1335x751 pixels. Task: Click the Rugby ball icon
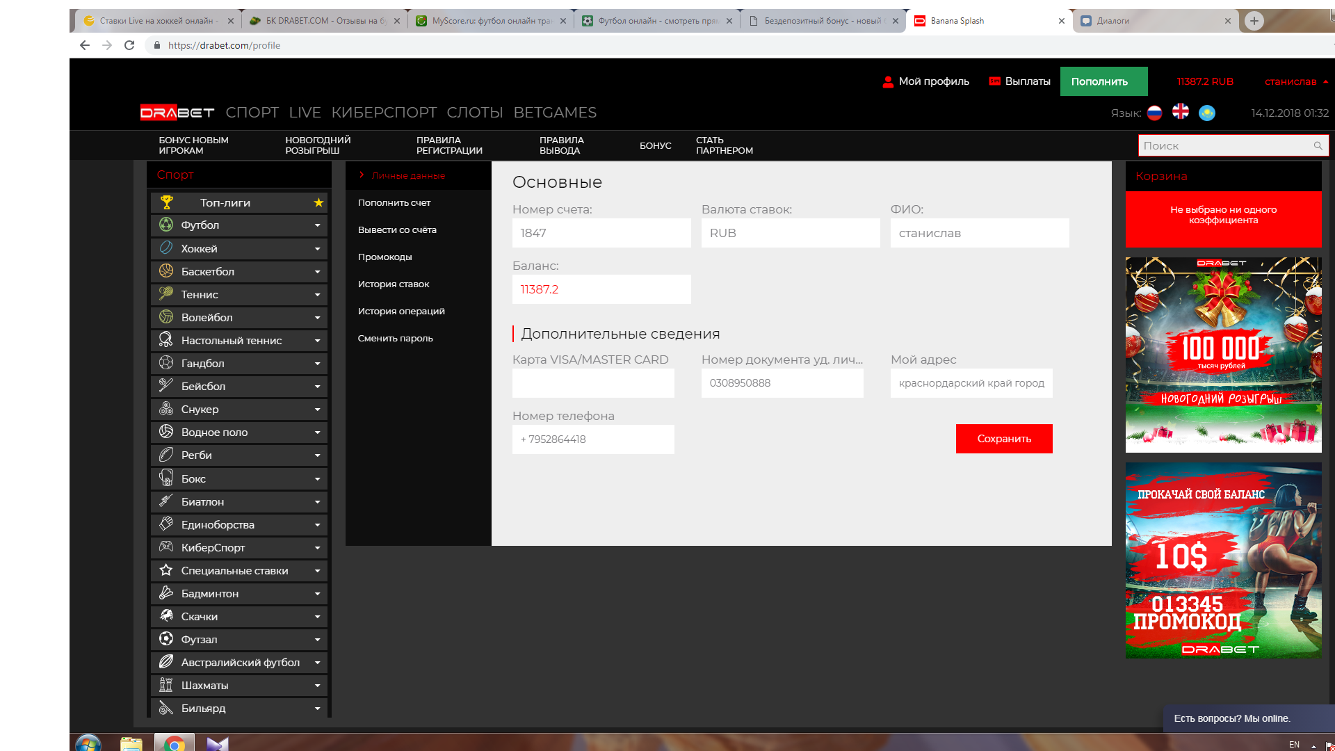click(x=166, y=455)
